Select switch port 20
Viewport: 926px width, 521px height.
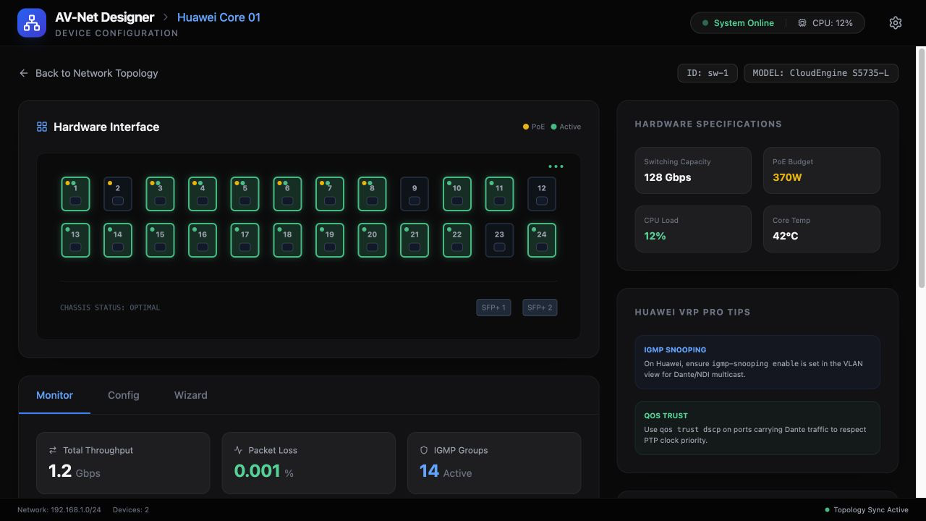click(x=372, y=240)
